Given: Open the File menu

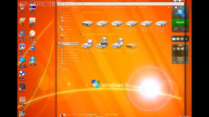Looking at the screenshot, I should tap(61, 4).
